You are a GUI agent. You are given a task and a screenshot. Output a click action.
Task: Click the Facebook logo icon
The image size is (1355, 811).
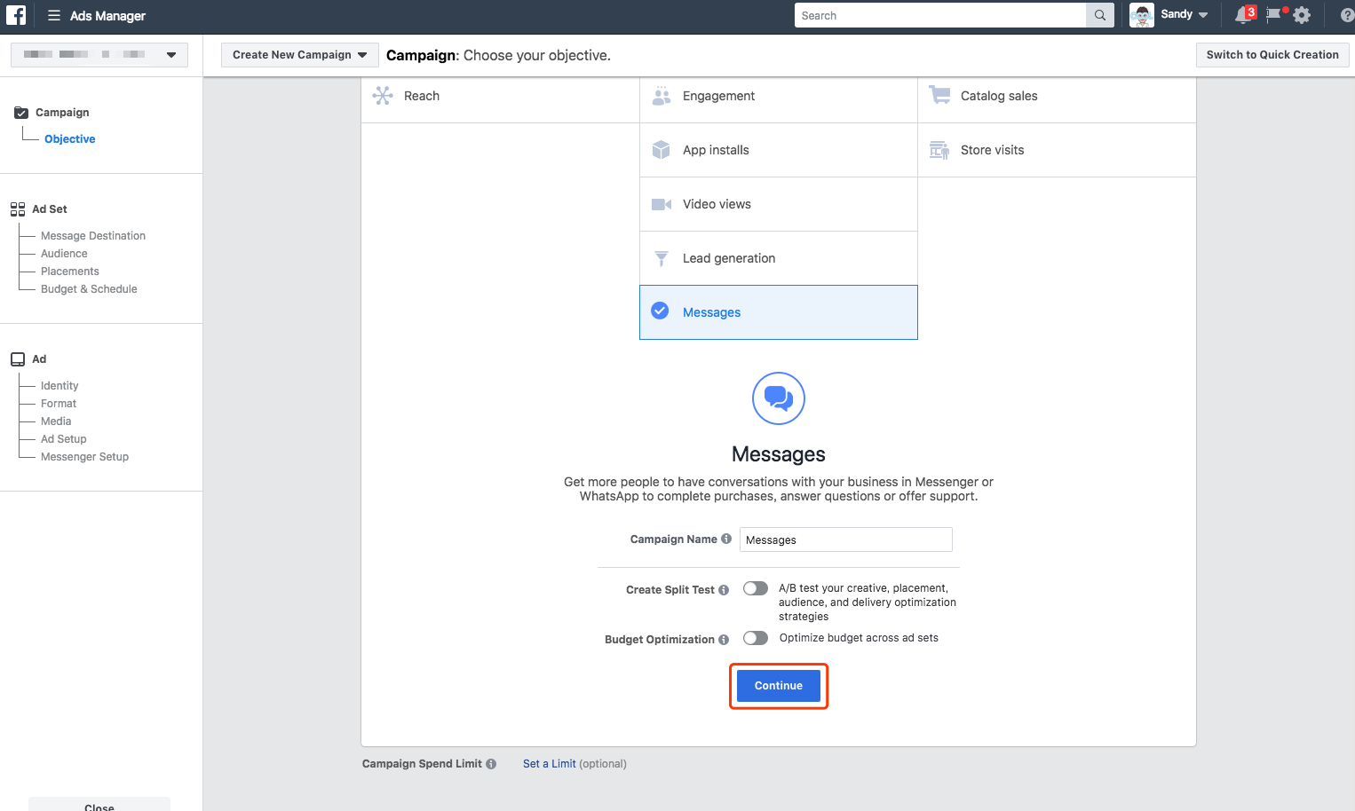[x=16, y=15]
